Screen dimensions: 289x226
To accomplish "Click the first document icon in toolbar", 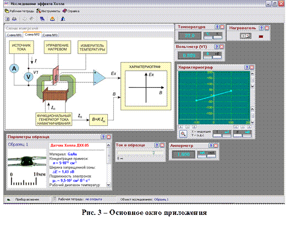I will (8, 18).
